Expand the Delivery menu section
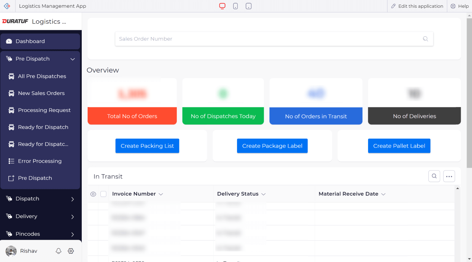 (73, 217)
